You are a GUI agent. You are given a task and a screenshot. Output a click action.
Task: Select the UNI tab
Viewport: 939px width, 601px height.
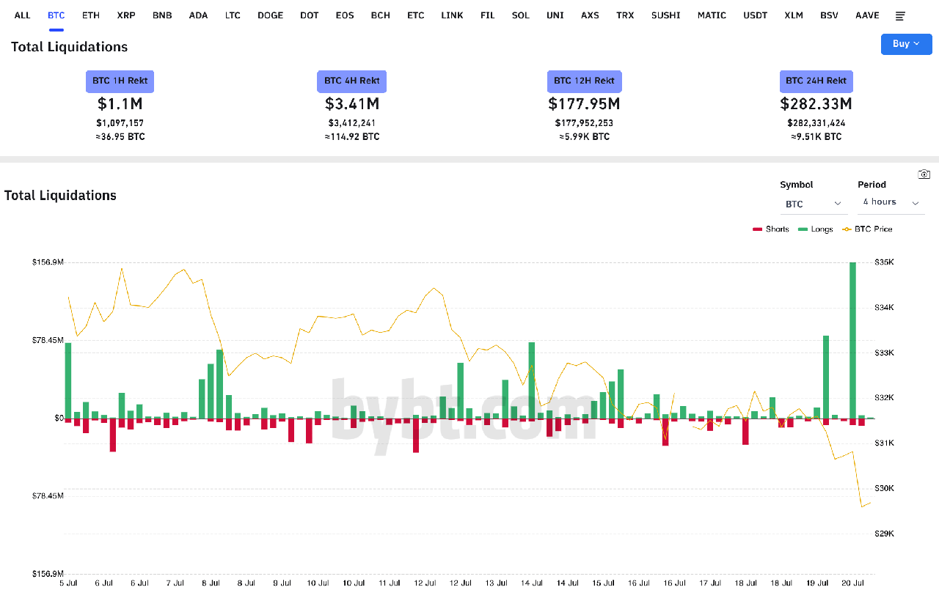(555, 15)
